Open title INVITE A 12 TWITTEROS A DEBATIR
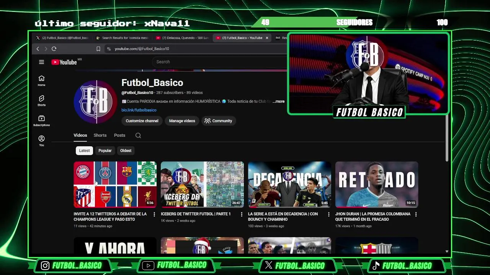Image resolution: width=490 pixels, height=275 pixels. click(110, 217)
